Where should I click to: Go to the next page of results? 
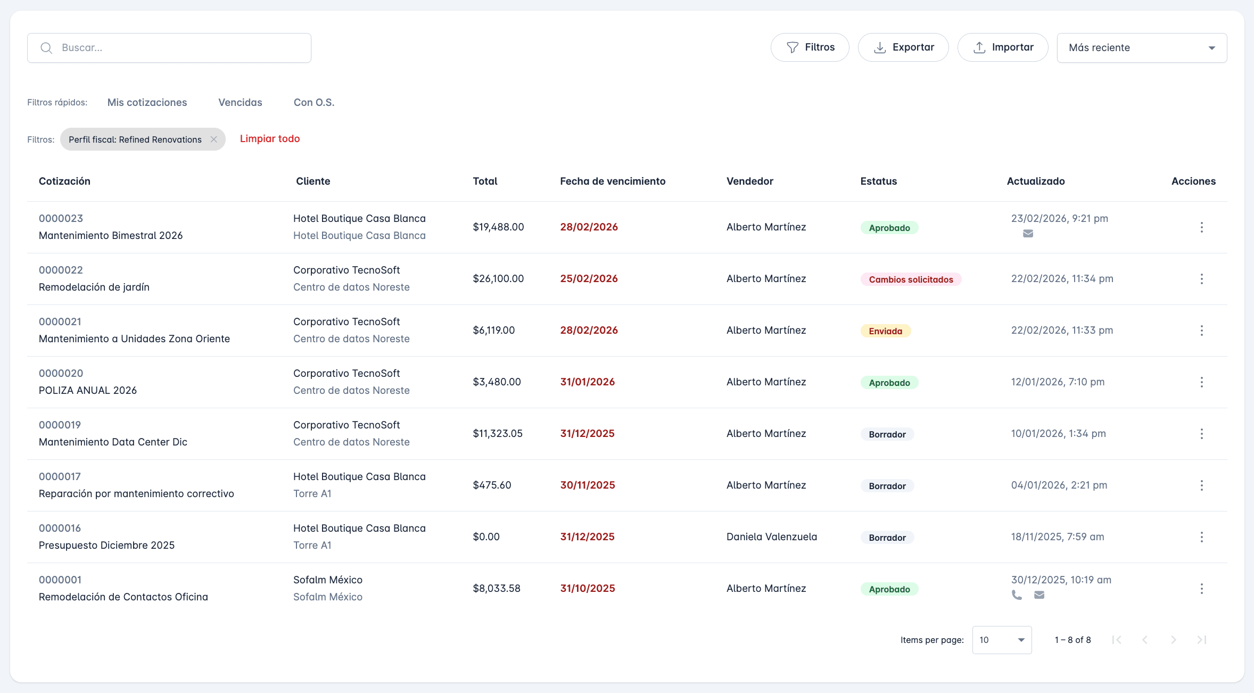pyautogui.click(x=1174, y=640)
